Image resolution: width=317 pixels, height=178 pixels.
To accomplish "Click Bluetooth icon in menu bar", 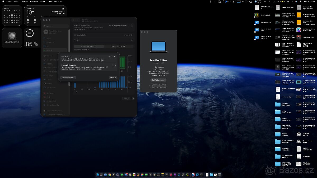I will click(269, 1).
